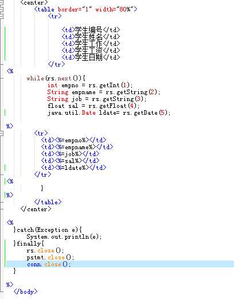
Task: Click the float sal = rs.getFloat(4) line
Action: click(x=93, y=106)
